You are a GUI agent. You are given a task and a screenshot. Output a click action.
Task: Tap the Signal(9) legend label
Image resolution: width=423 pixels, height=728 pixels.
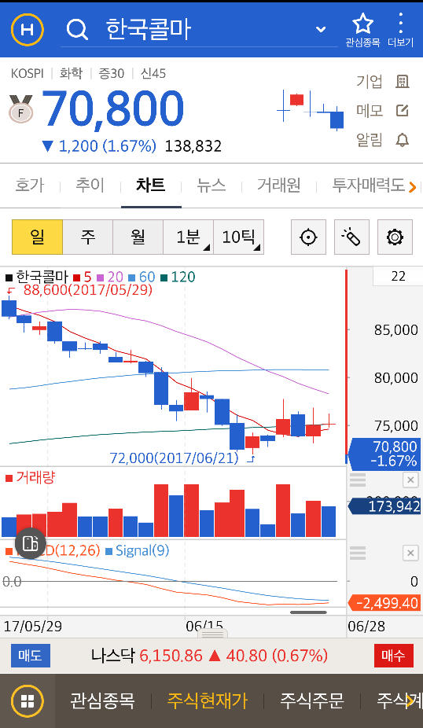point(137,551)
